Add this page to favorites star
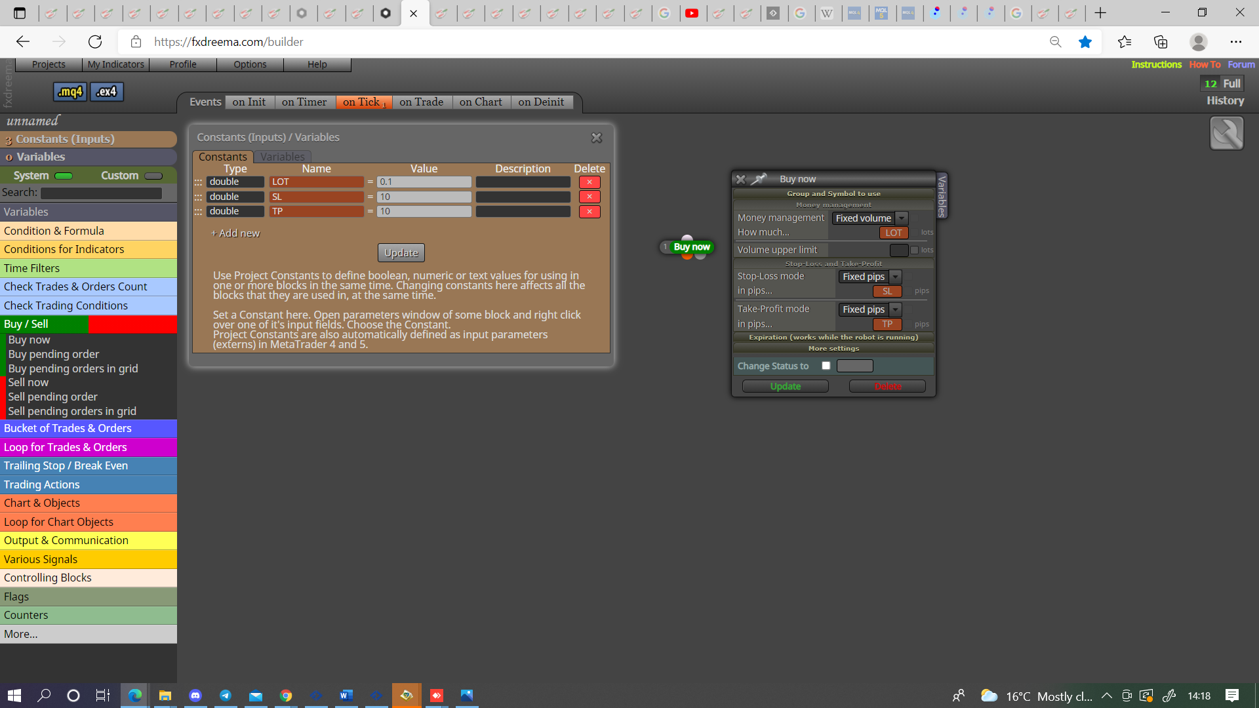The height and width of the screenshot is (708, 1259). tap(1085, 42)
